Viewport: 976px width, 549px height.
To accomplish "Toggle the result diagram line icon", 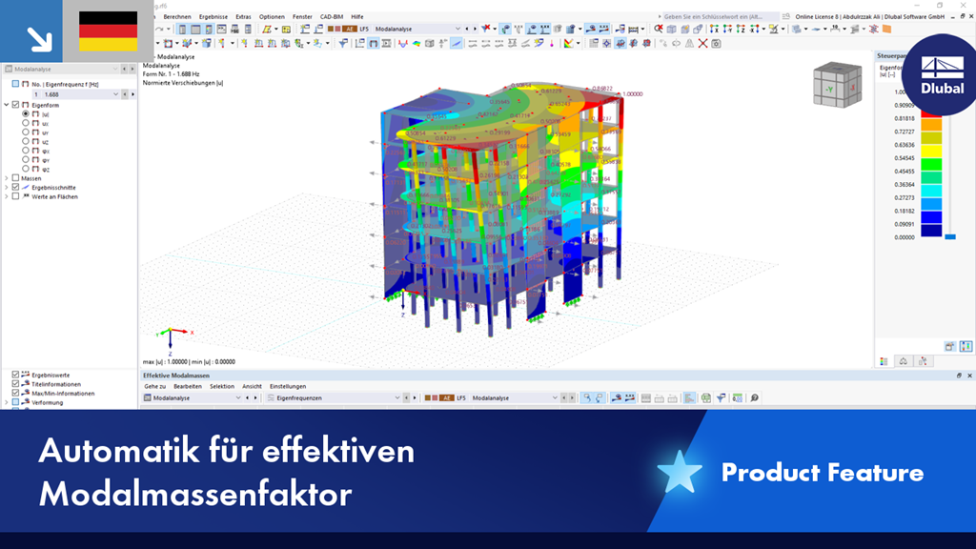I will point(457,43).
